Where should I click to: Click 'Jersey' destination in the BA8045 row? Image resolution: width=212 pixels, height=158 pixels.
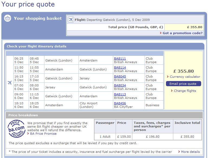pos(84,78)
